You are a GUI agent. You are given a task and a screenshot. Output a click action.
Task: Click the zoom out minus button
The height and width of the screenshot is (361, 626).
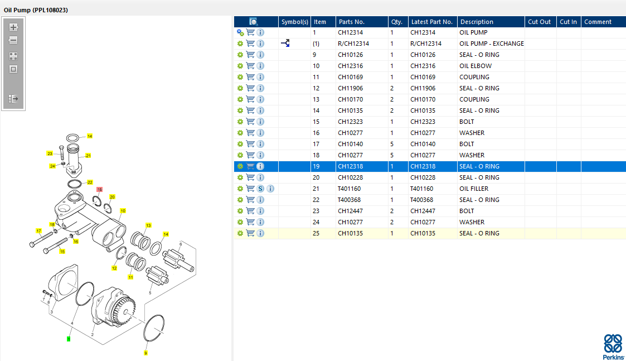coord(14,41)
